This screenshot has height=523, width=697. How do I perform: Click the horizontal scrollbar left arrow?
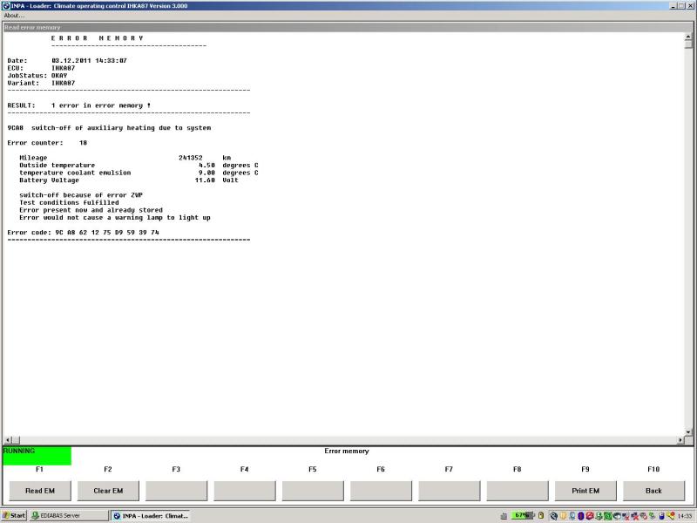pyautogui.click(x=8, y=440)
